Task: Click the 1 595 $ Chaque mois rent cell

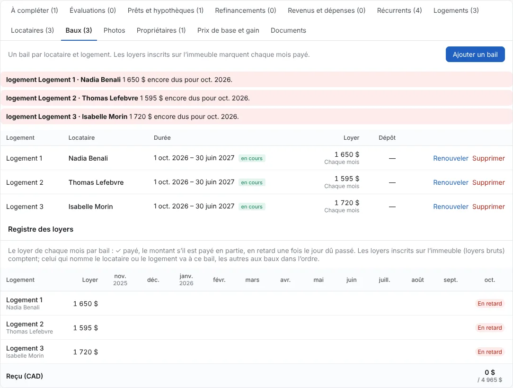Action: coord(342,182)
